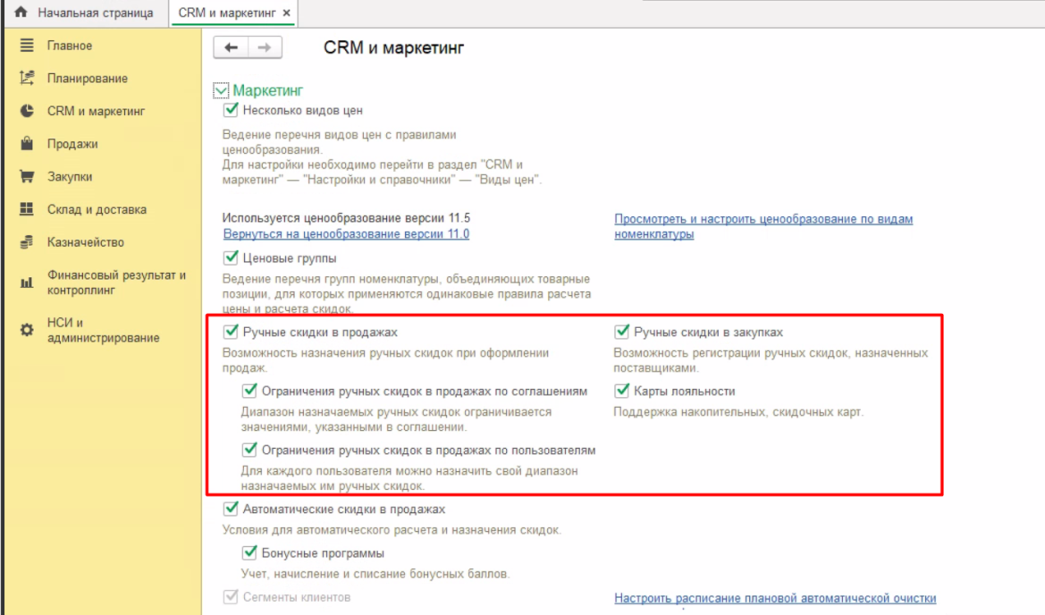This screenshot has width=1045, height=615.
Task: Click the Склад и доставка icon
Action: [27, 209]
